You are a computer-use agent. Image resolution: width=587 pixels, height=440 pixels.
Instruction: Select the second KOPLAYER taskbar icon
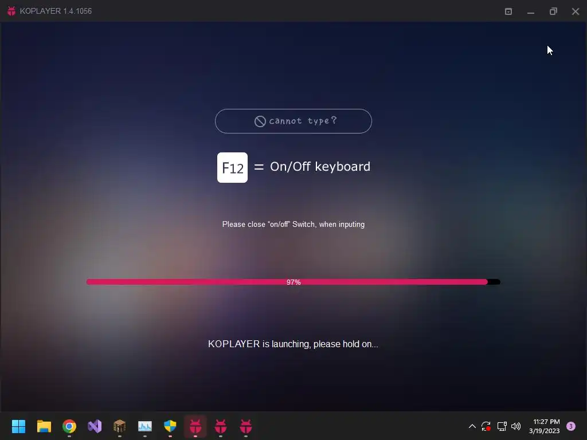tap(221, 426)
